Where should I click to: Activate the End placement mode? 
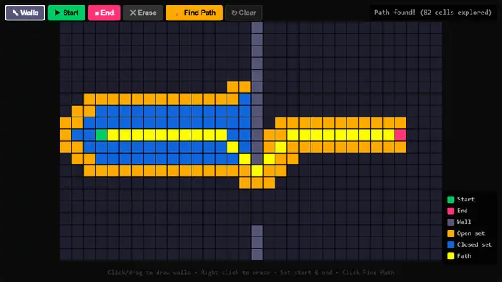click(104, 13)
